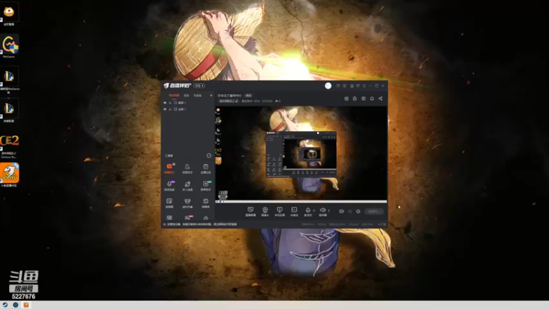
Task: Collapse the toolbox panel with the circle-minus icon
Action: pyautogui.click(x=209, y=156)
